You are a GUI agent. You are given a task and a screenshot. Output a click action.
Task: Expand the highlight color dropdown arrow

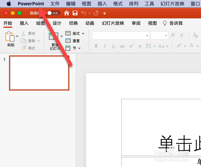[x=185, y=46]
